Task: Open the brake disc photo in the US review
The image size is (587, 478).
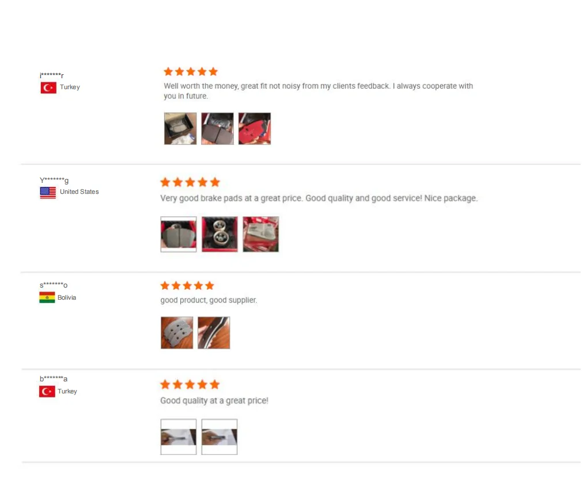Action: point(219,234)
